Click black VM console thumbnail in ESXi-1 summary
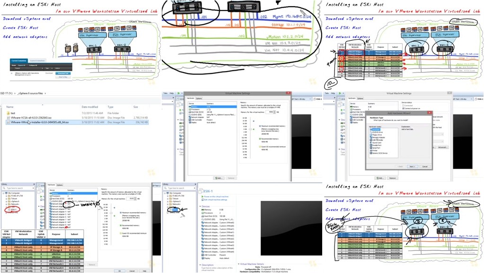Viewport: 484px width, 273px height. coord(291,228)
